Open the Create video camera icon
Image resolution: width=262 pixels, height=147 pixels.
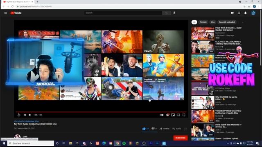pyautogui.click(x=232, y=13)
